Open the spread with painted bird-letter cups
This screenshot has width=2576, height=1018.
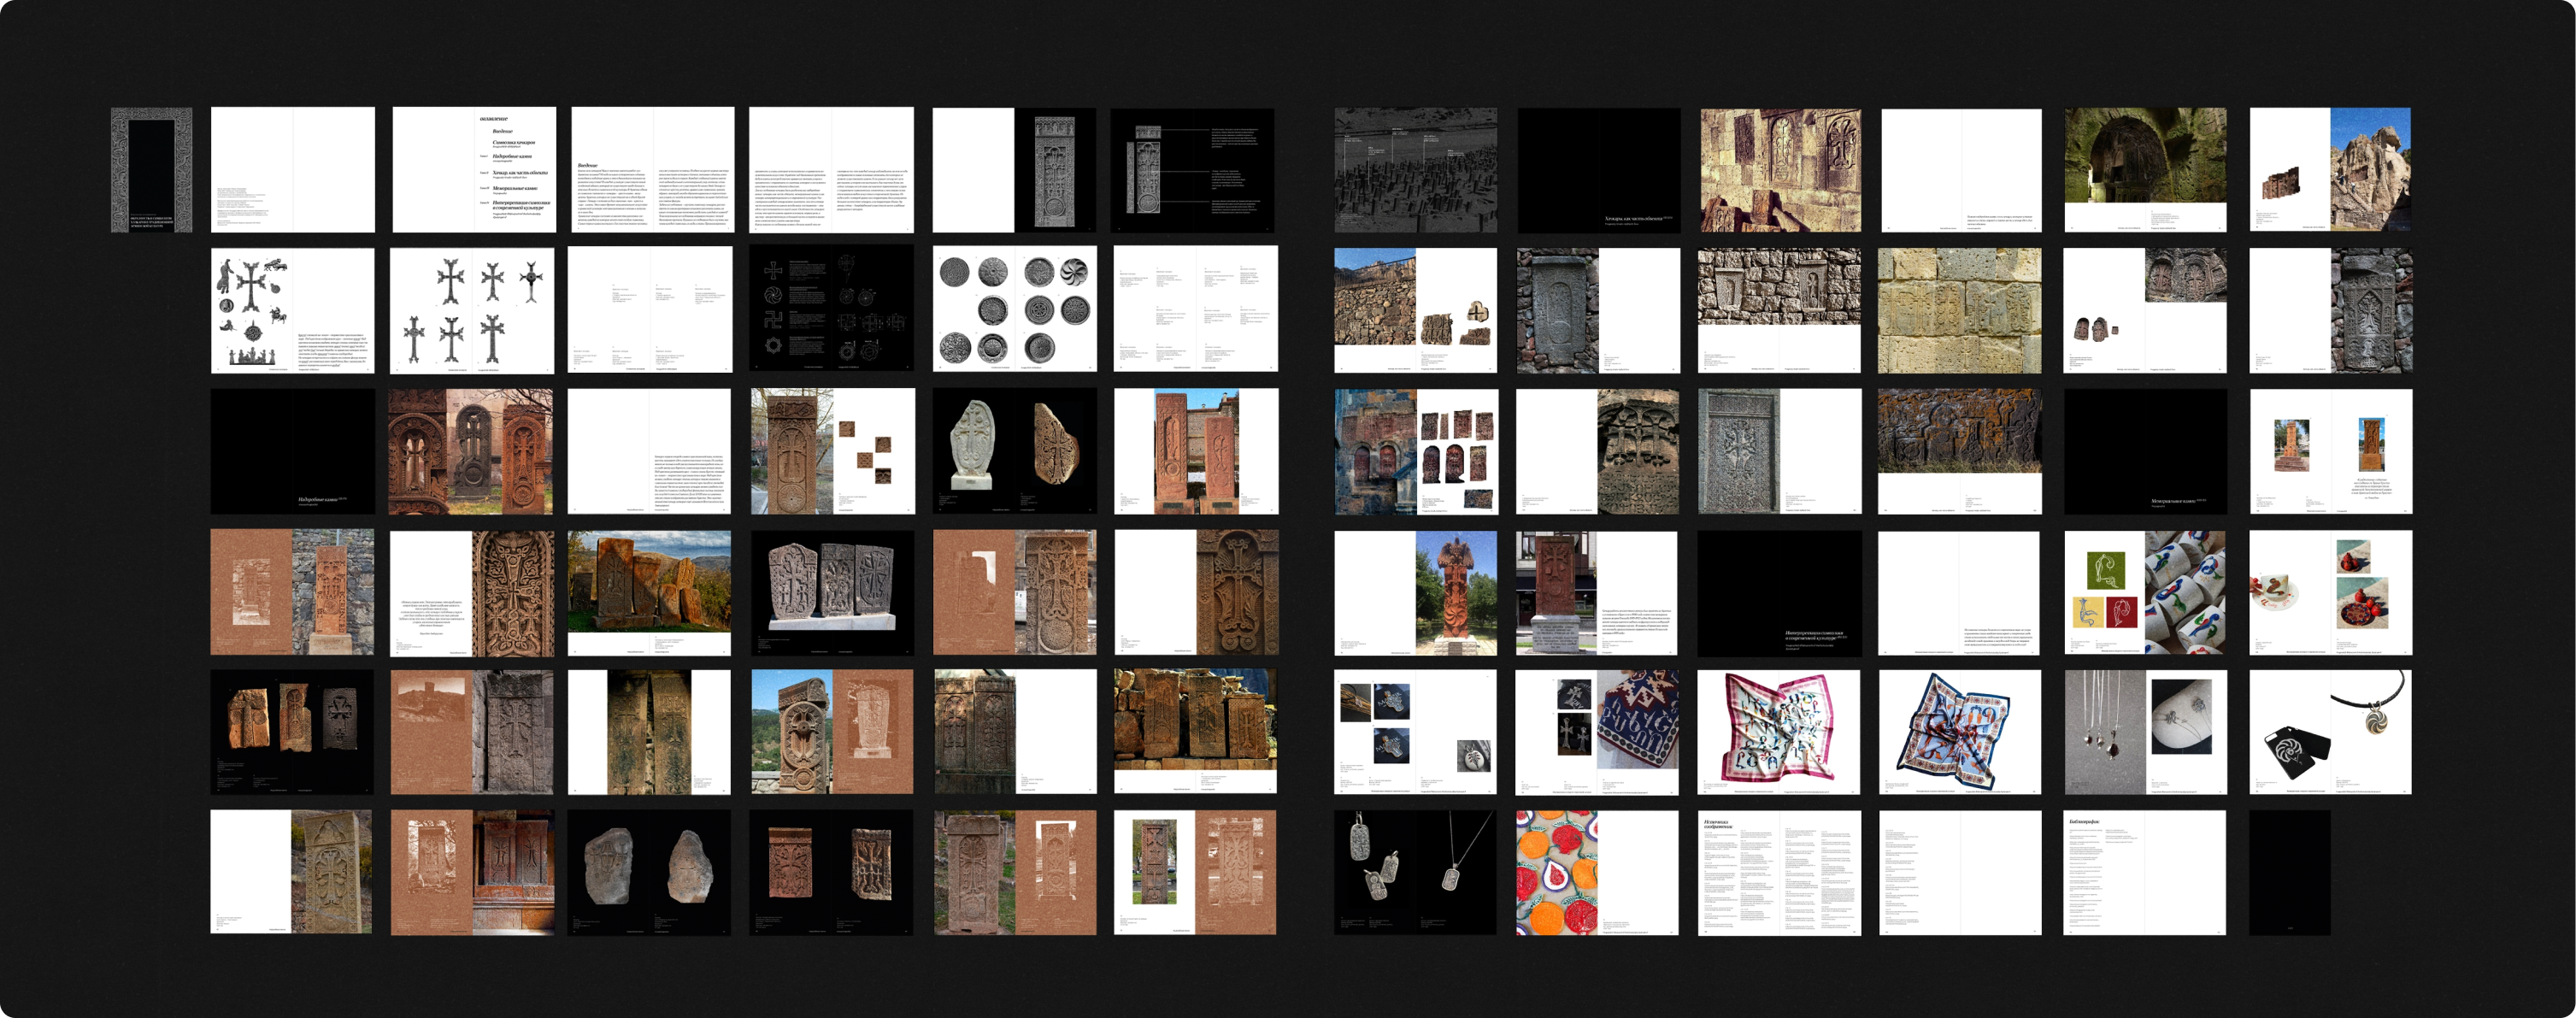point(2145,592)
